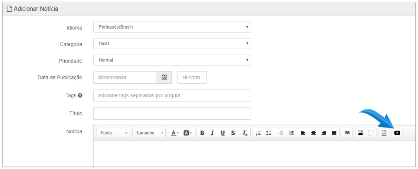Open the text color picker

coord(175,133)
